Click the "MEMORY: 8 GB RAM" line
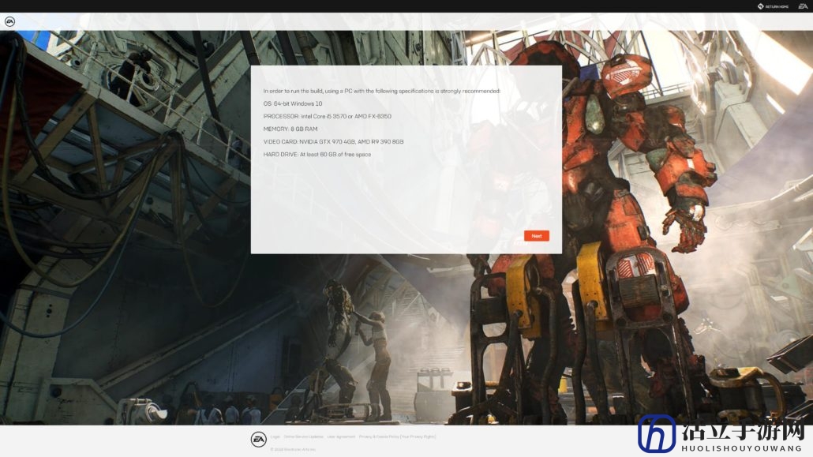The height and width of the screenshot is (457, 813). pyautogui.click(x=290, y=129)
